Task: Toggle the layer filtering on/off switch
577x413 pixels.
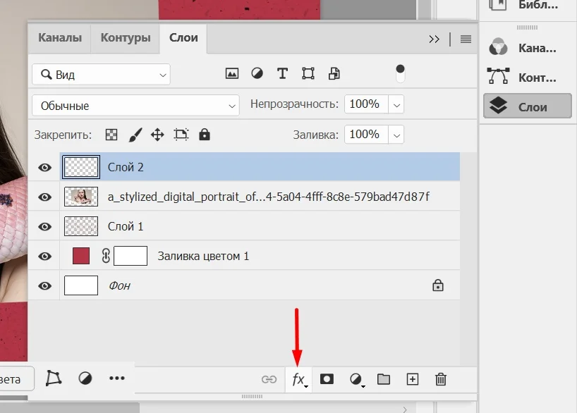Action: coord(400,73)
